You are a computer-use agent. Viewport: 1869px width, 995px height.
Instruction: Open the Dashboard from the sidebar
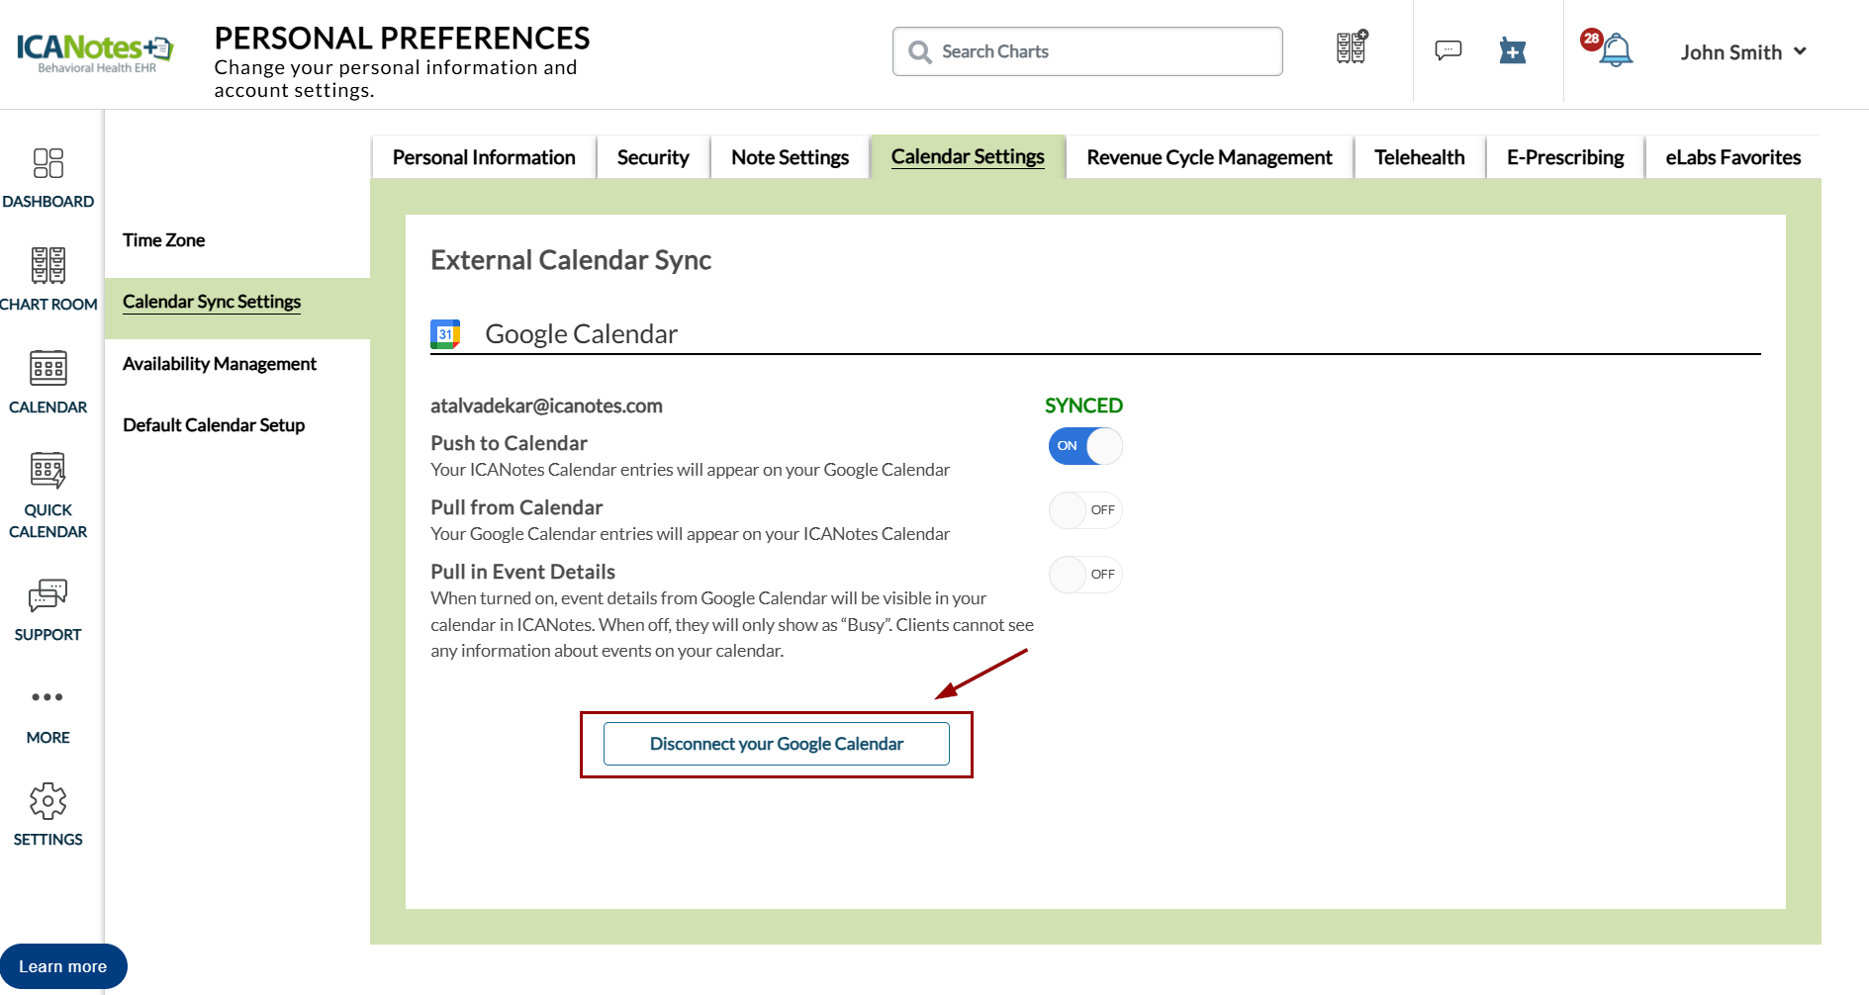48,178
